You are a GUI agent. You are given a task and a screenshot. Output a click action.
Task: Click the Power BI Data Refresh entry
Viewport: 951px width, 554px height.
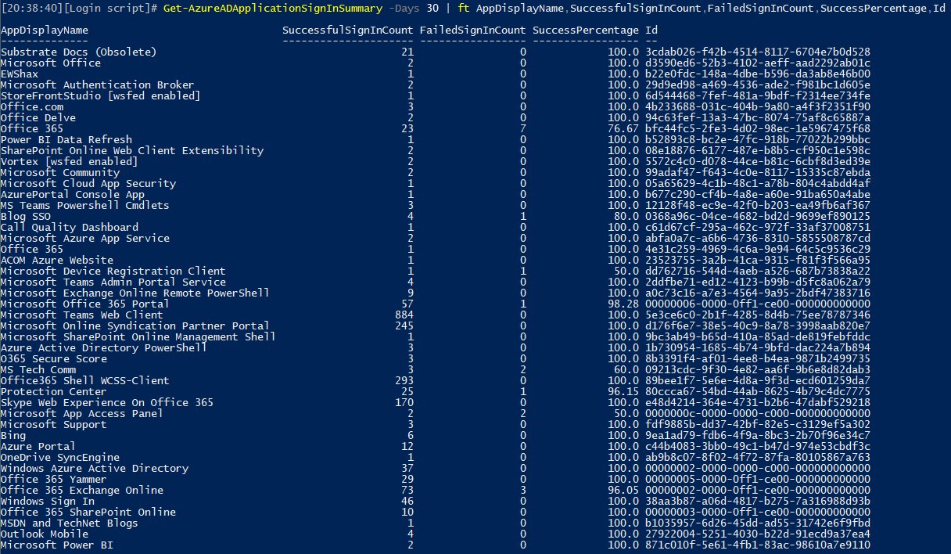click(x=66, y=139)
